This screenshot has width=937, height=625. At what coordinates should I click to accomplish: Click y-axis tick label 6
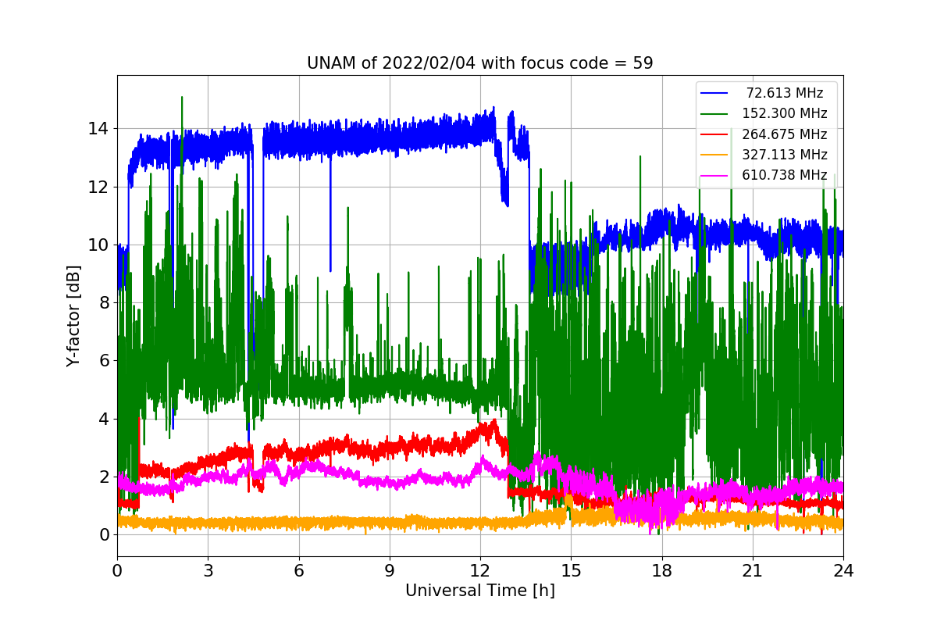[x=103, y=361]
